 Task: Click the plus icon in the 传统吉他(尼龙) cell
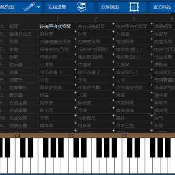tap(75, 47)
